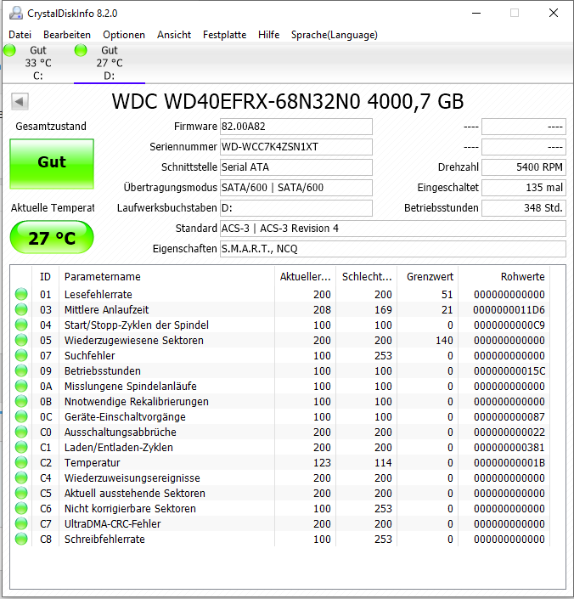This screenshot has width=574, height=599.
Task: Click the Betriebsstunden value 348 Std.
Action: (524, 208)
